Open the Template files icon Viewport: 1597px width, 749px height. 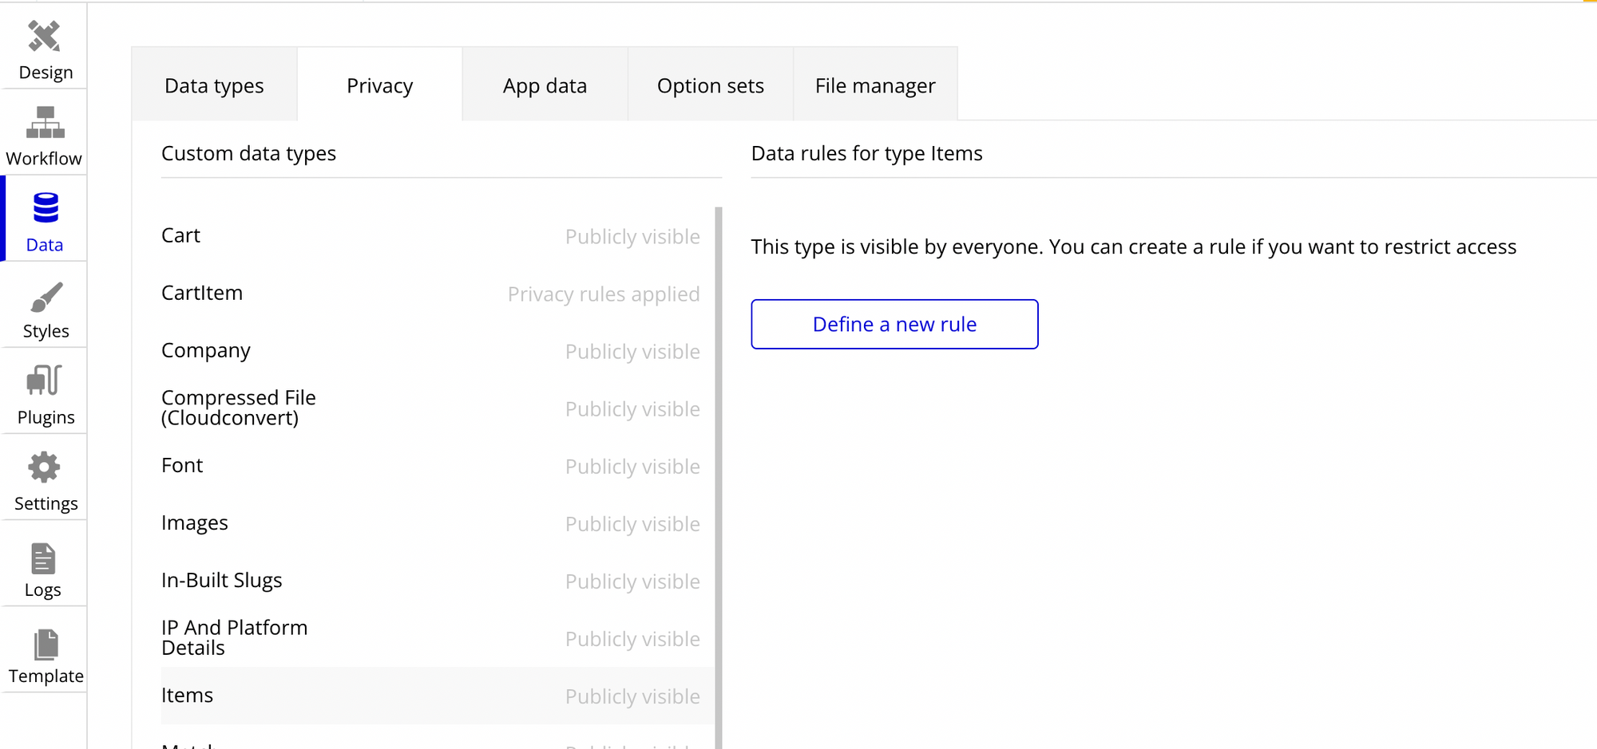46,645
